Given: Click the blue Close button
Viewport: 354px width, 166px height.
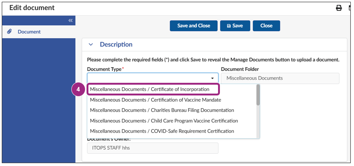Looking at the screenshot, I should [266, 26].
